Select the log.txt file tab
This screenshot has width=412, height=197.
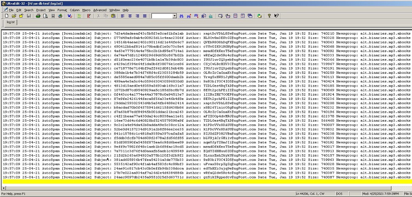(11, 22)
